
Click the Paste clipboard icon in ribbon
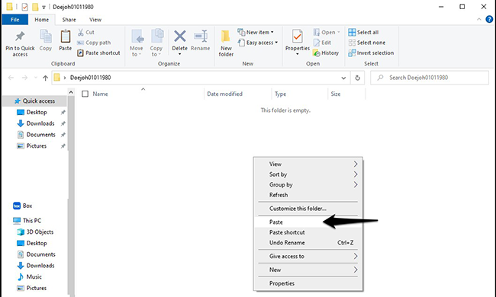[66, 37]
